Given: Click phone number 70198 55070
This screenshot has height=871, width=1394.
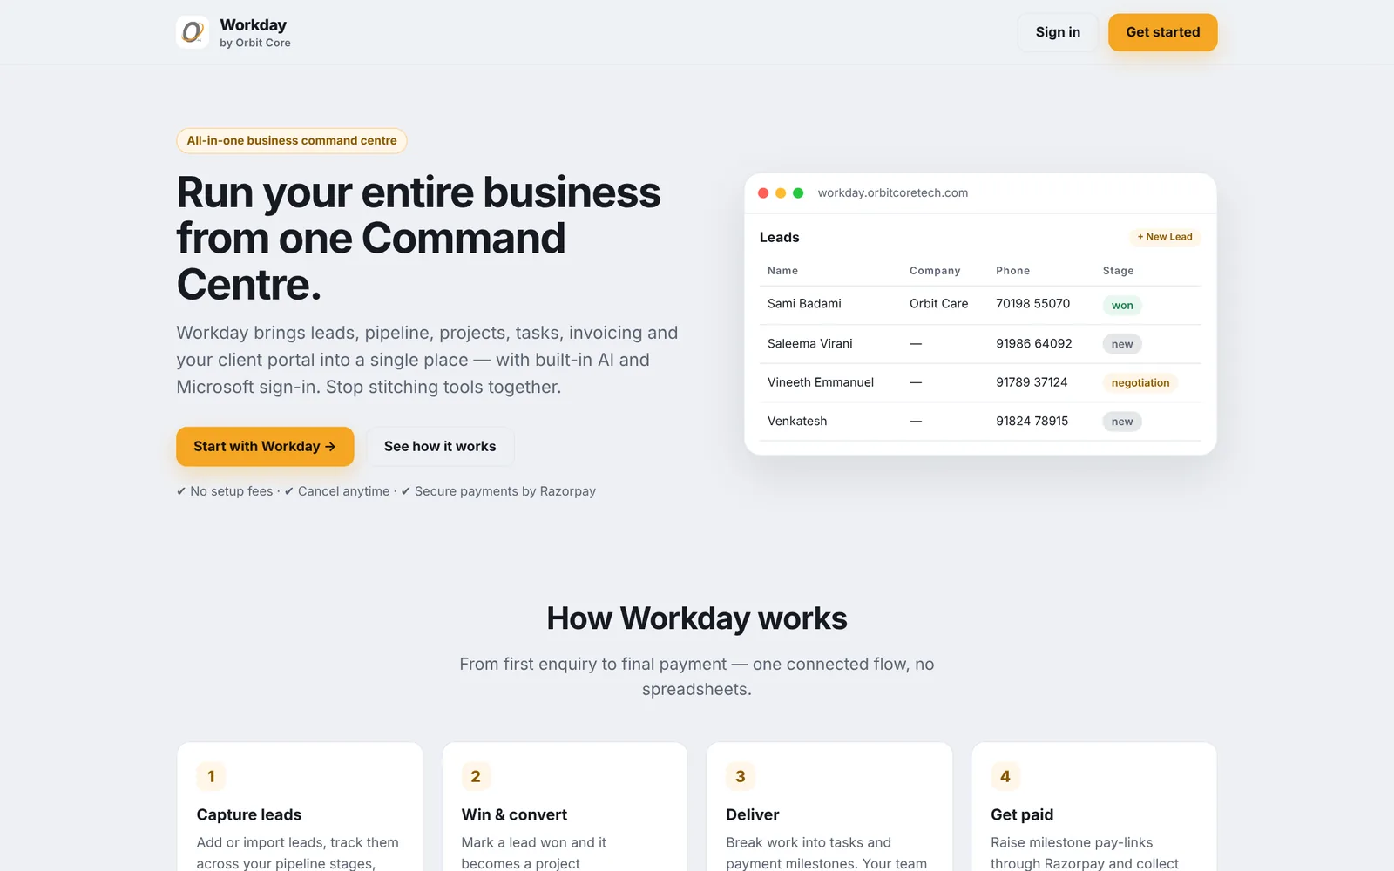Looking at the screenshot, I should point(1032,304).
